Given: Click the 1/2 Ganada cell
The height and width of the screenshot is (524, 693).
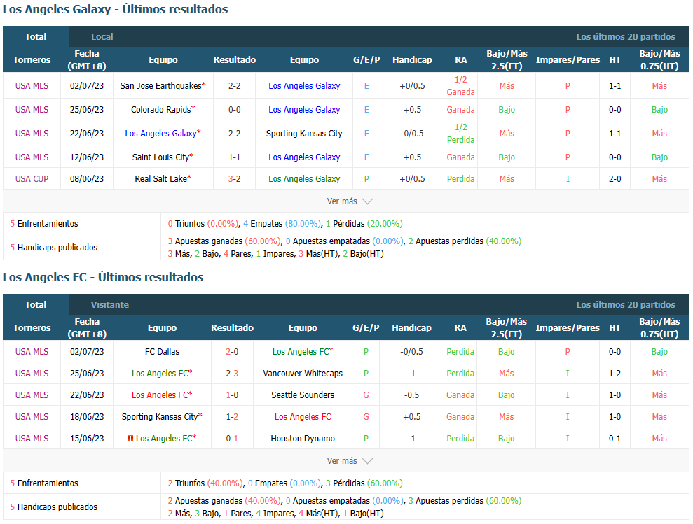Looking at the screenshot, I should 460,85.
